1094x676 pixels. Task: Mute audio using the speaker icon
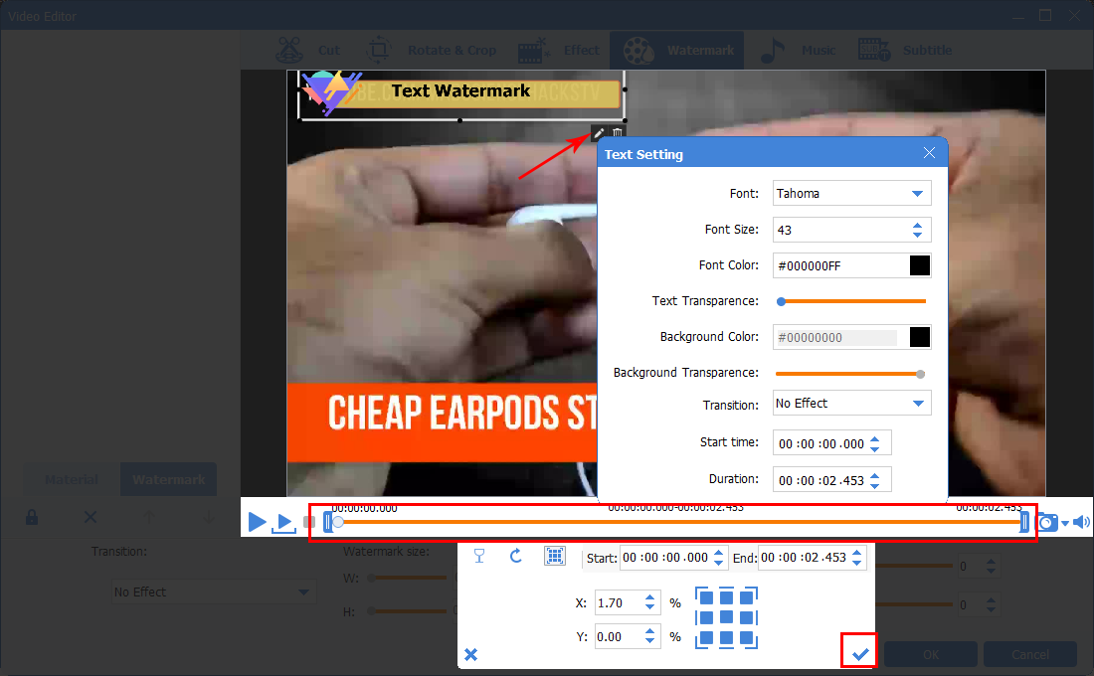coord(1081,522)
